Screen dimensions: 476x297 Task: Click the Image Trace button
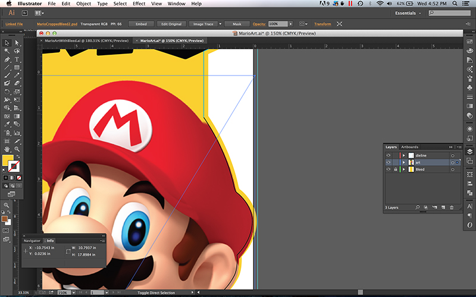(203, 24)
